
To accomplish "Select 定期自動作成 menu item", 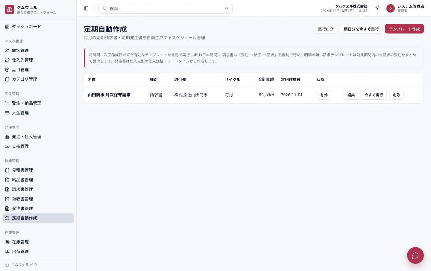I will point(38,218).
